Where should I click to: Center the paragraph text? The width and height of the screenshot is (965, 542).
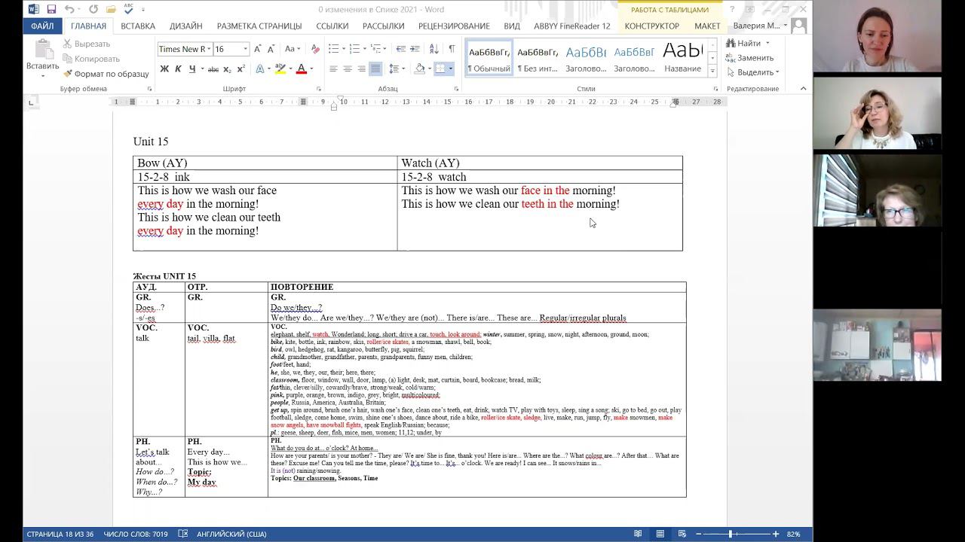(x=348, y=69)
